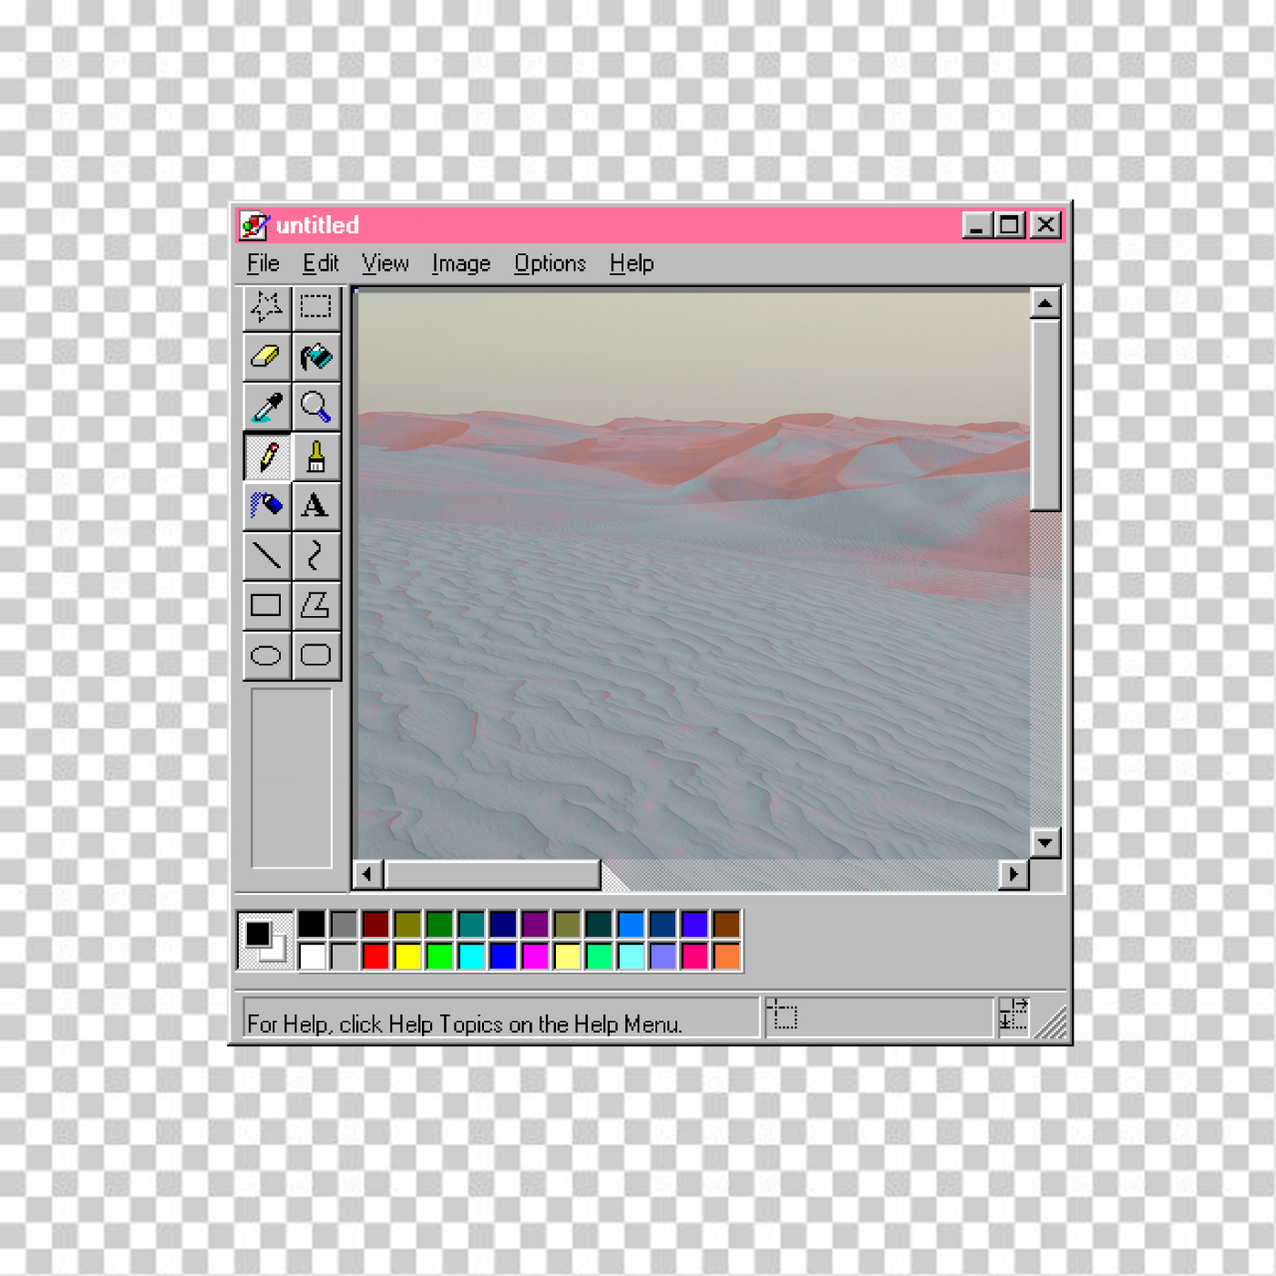Select the Curve tool

pos(316,555)
